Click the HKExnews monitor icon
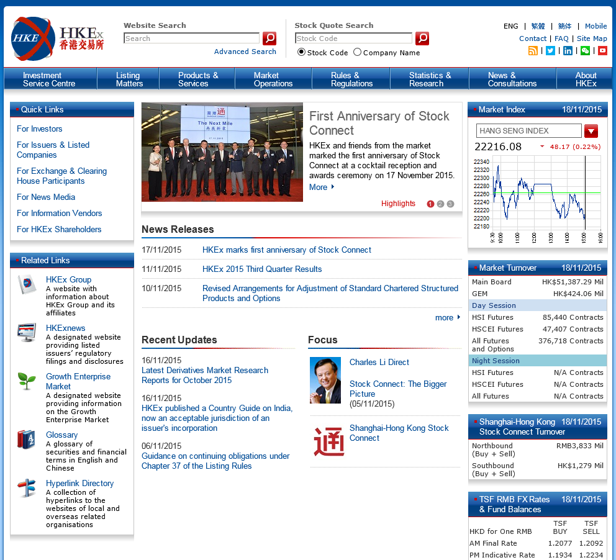This screenshot has width=616, height=560. (x=27, y=332)
